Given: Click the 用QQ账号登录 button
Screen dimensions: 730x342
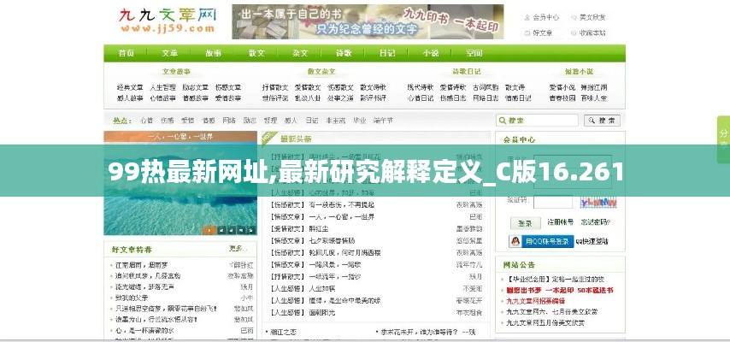Looking at the screenshot, I should click(541, 242).
